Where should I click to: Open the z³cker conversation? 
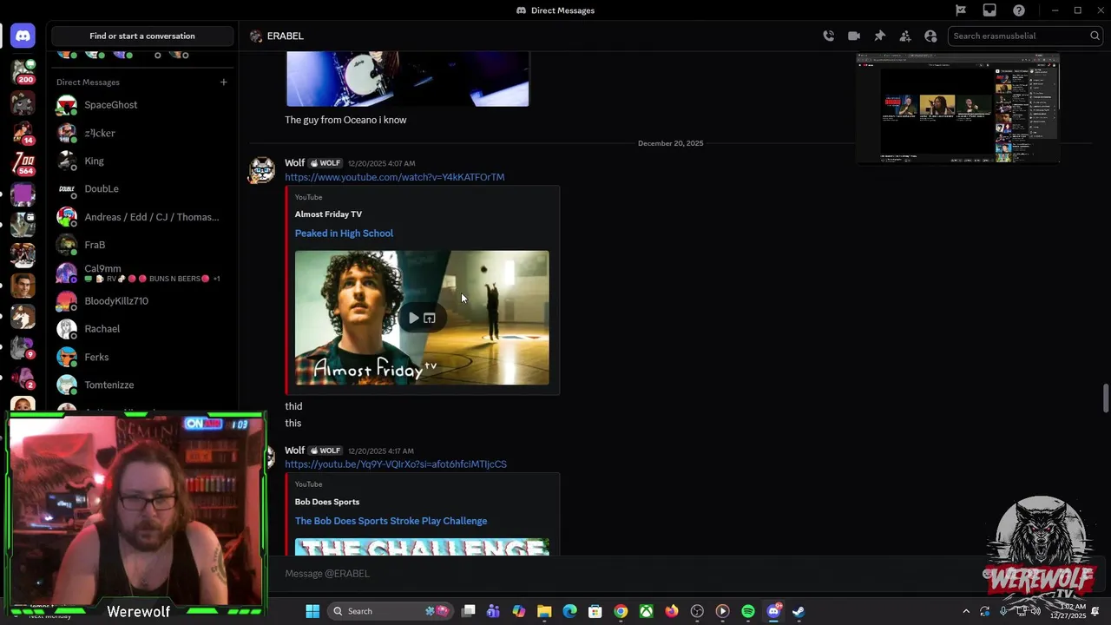143,133
